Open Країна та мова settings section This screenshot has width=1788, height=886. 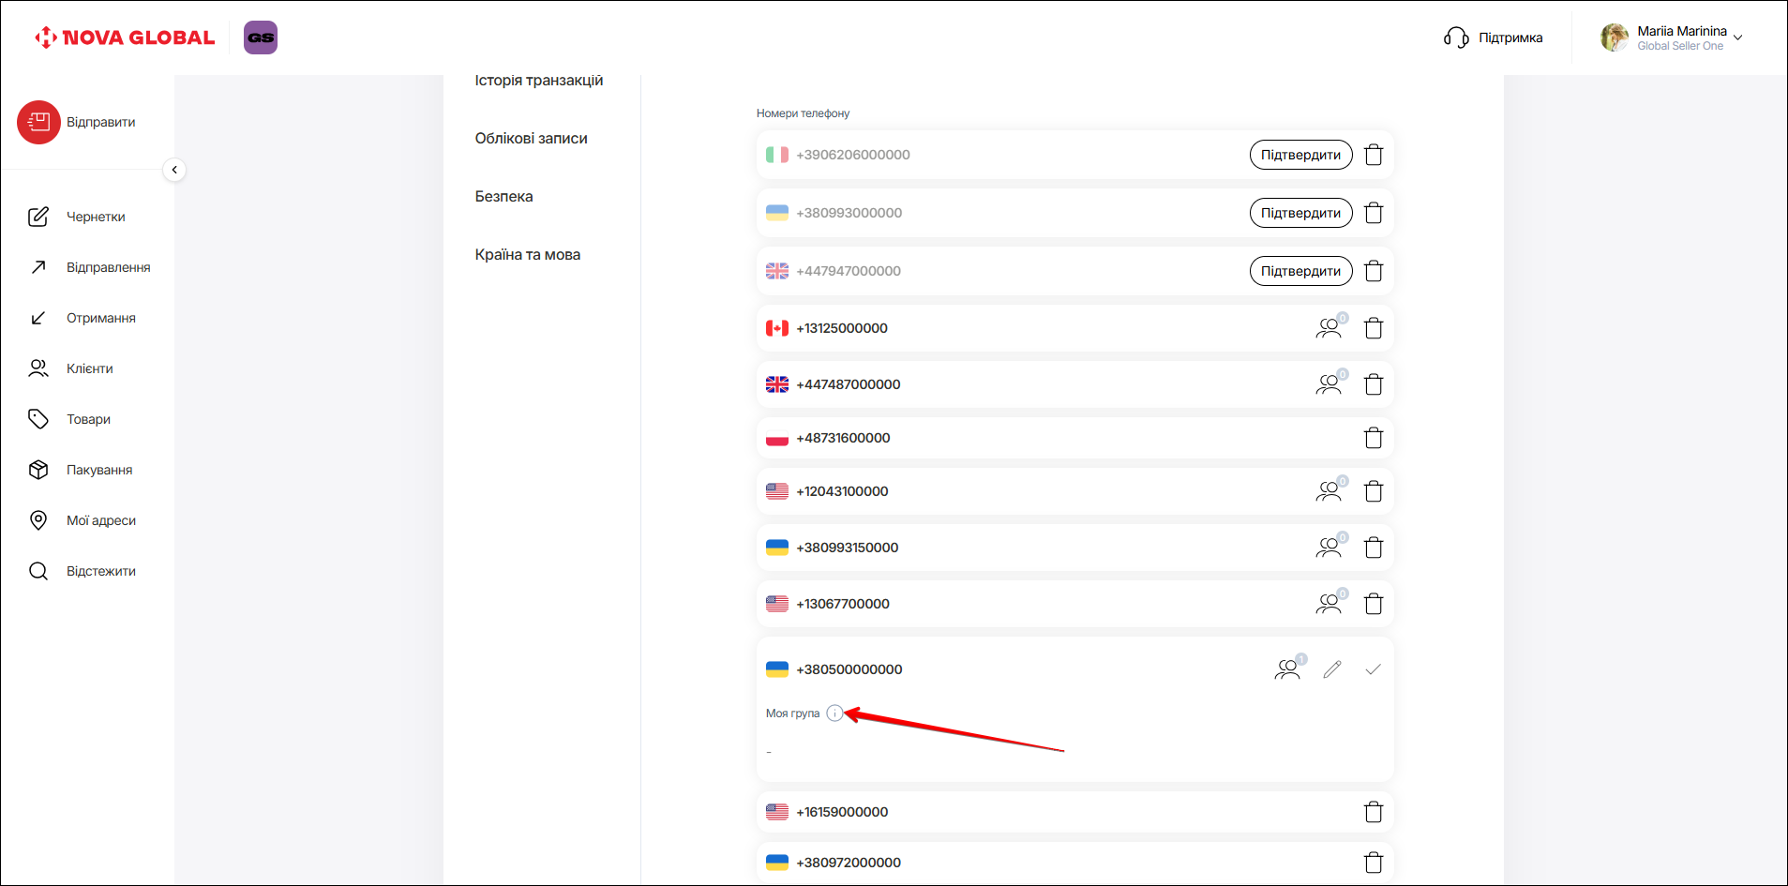(x=527, y=255)
